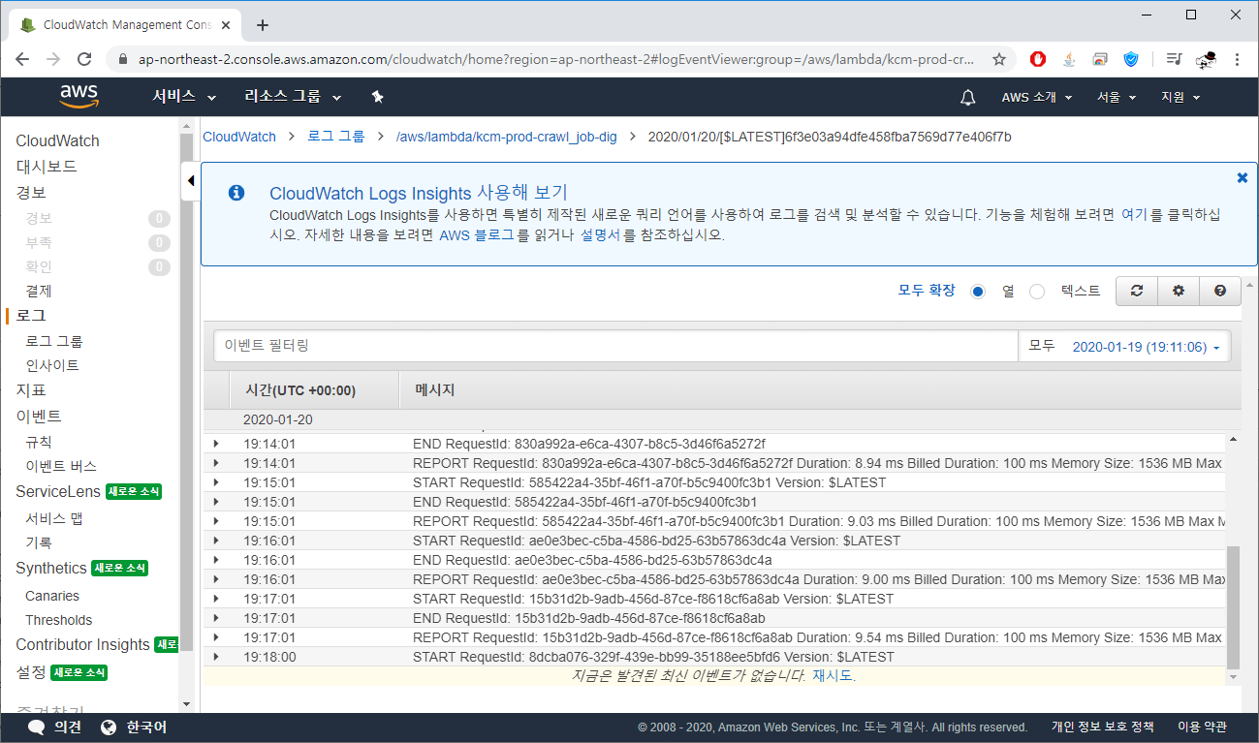Open the 지원 support dropdown

(x=1180, y=97)
